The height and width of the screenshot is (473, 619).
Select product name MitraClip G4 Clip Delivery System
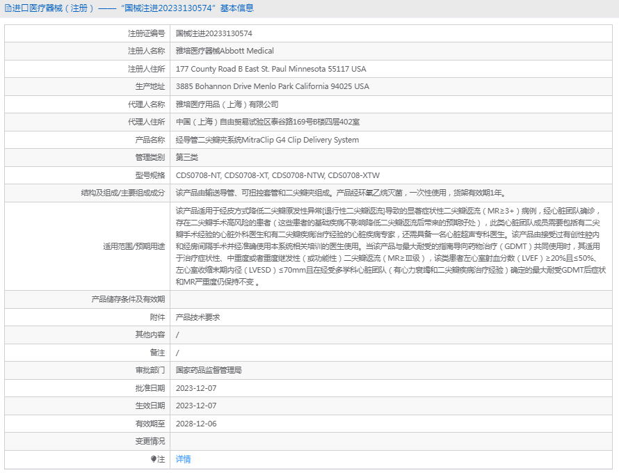tap(267, 140)
